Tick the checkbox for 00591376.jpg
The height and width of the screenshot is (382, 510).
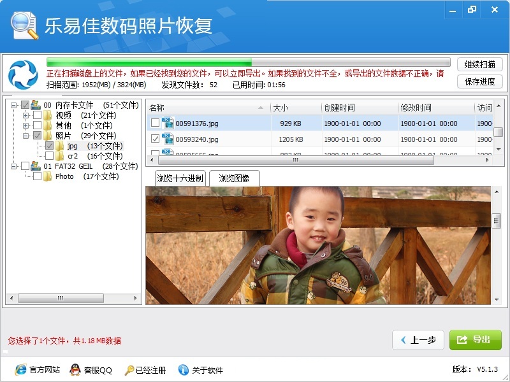point(155,122)
